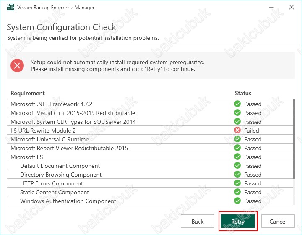Select Static Content Component entry

pos(150,192)
